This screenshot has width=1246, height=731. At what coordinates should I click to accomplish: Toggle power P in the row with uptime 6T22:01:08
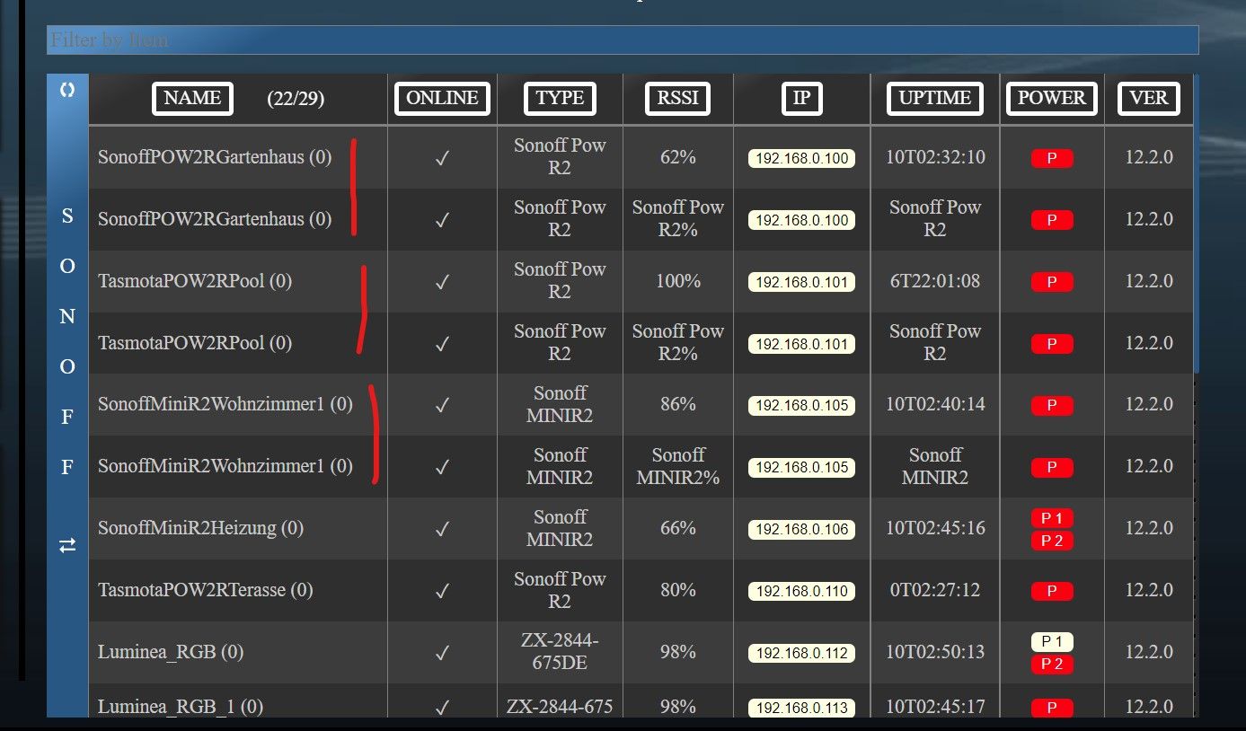click(x=1052, y=283)
